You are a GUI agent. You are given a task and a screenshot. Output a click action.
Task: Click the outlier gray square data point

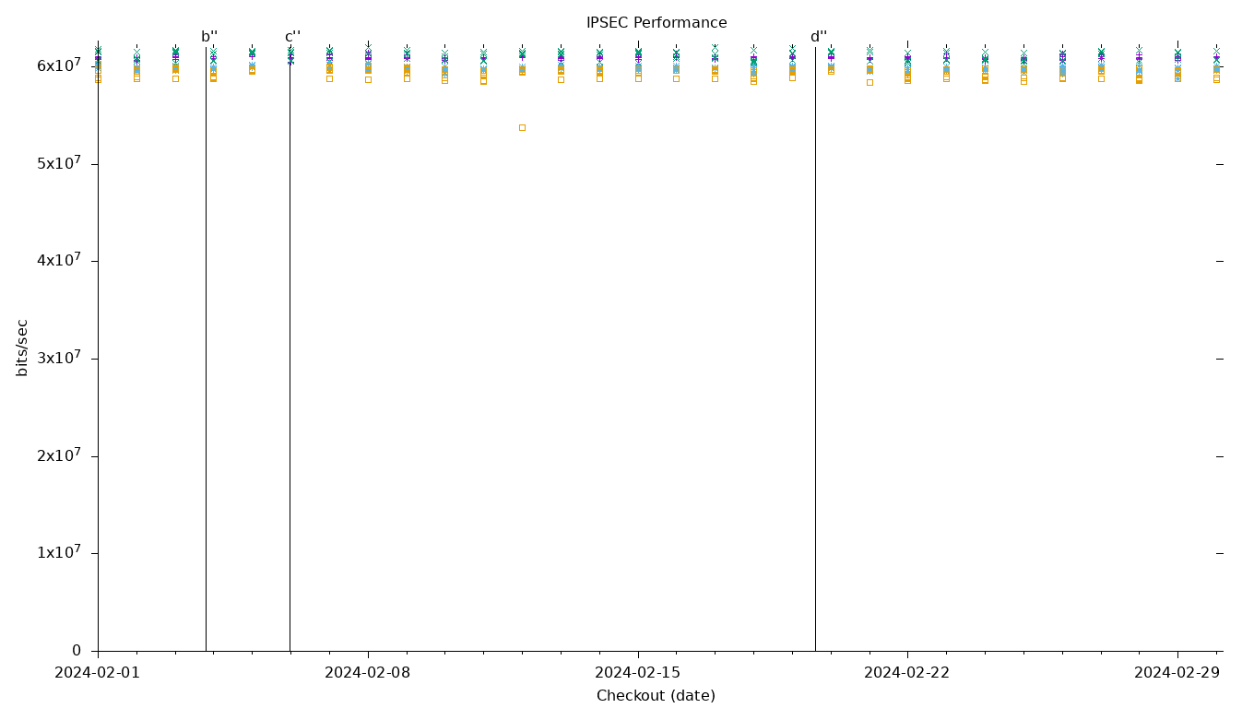[522, 127]
